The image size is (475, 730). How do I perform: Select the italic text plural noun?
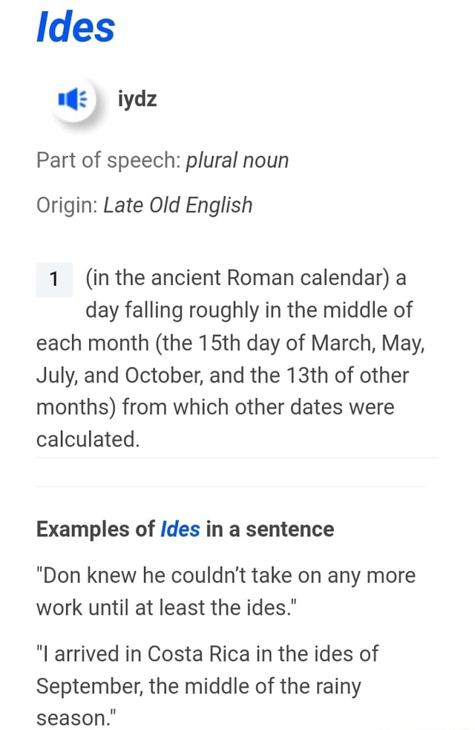click(x=237, y=160)
